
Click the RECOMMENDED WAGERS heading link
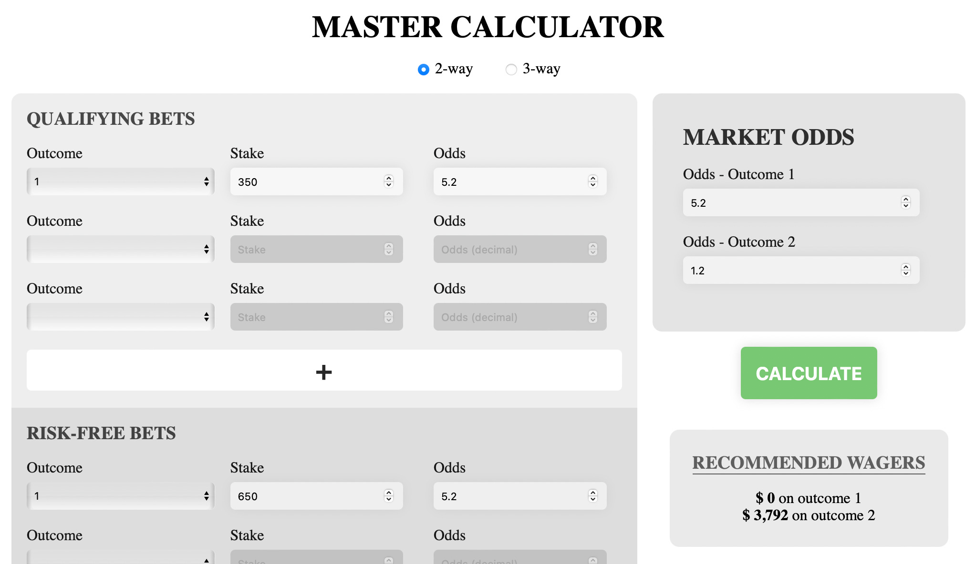pos(808,463)
